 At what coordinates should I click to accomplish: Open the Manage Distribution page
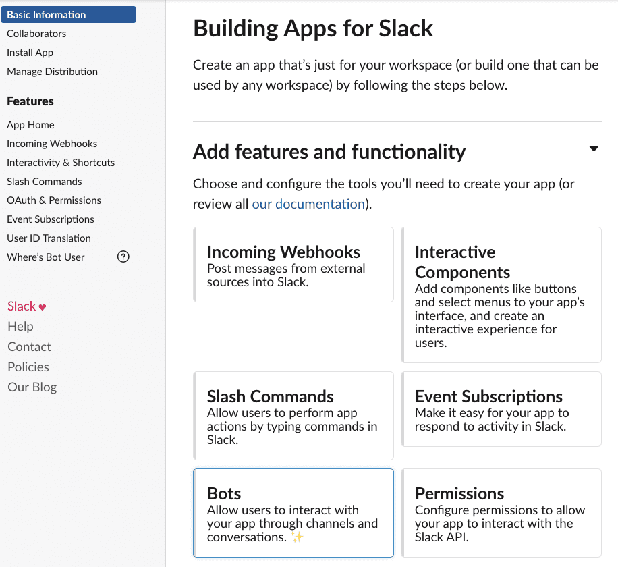click(52, 71)
